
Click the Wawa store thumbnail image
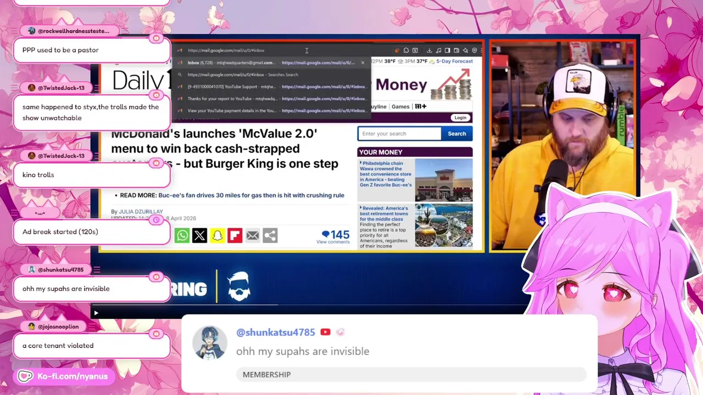(444, 180)
